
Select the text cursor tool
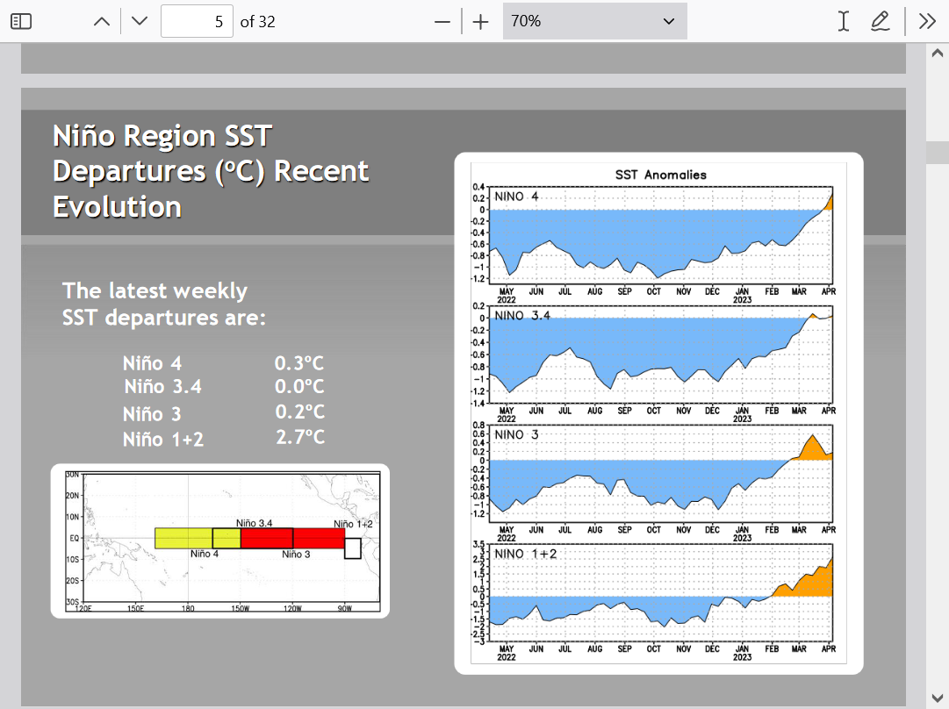pos(844,21)
